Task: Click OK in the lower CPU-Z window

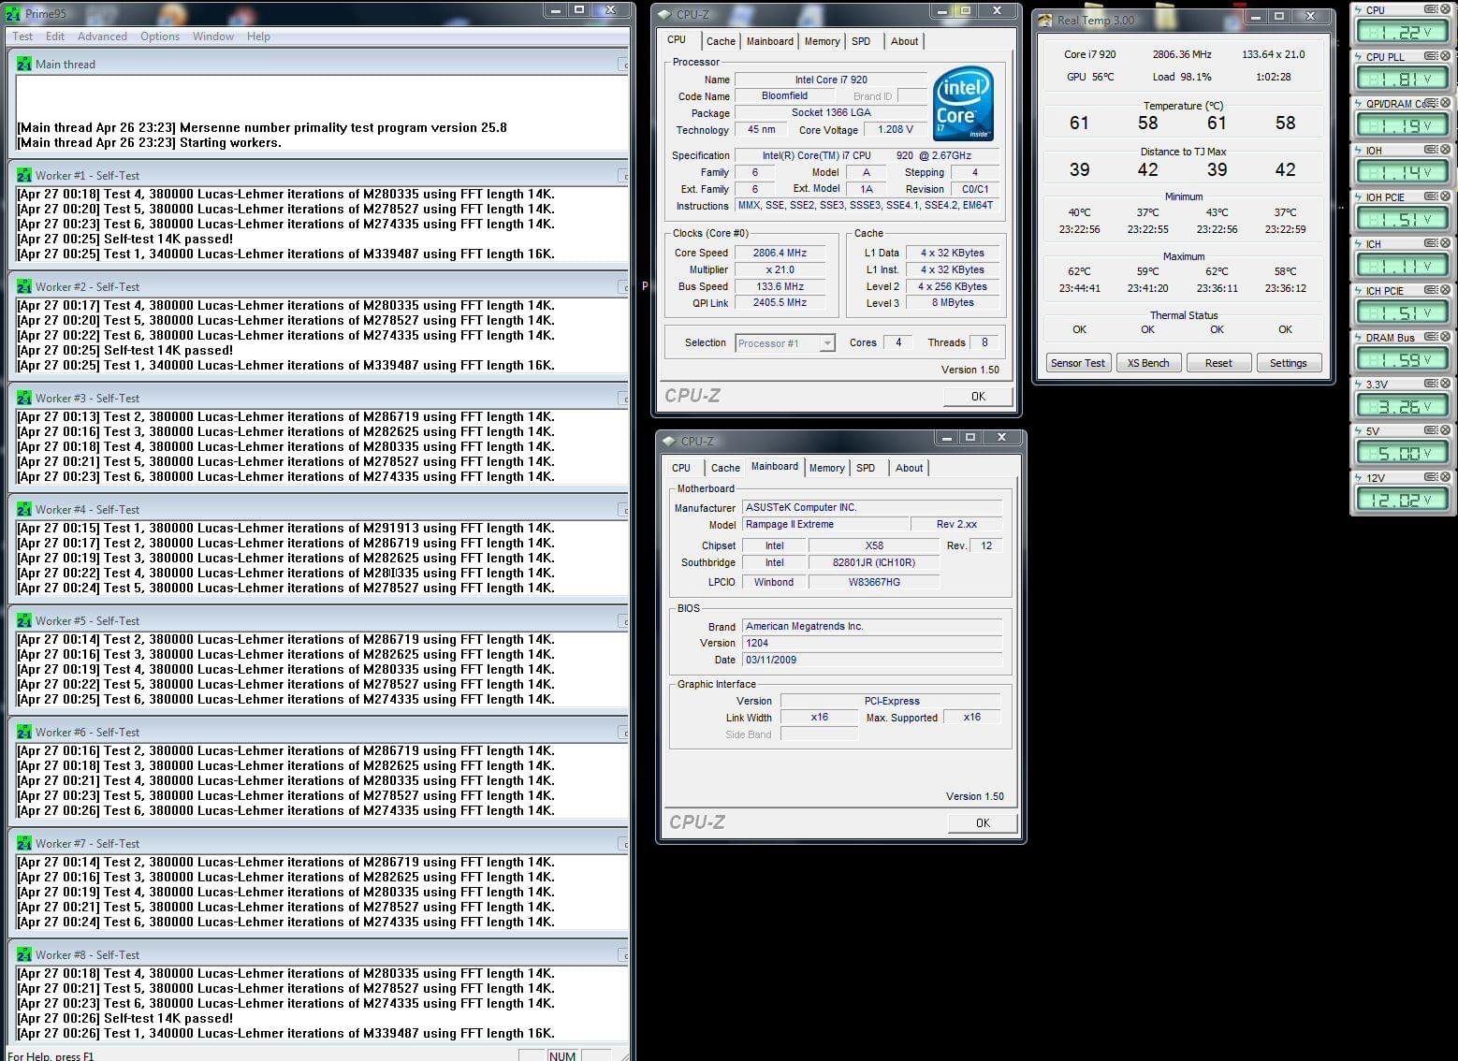Action: point(983,822)
